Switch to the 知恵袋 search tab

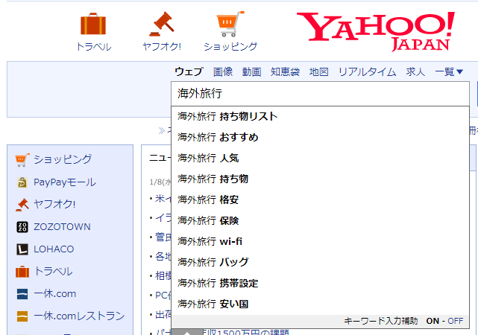click(285, 71)
